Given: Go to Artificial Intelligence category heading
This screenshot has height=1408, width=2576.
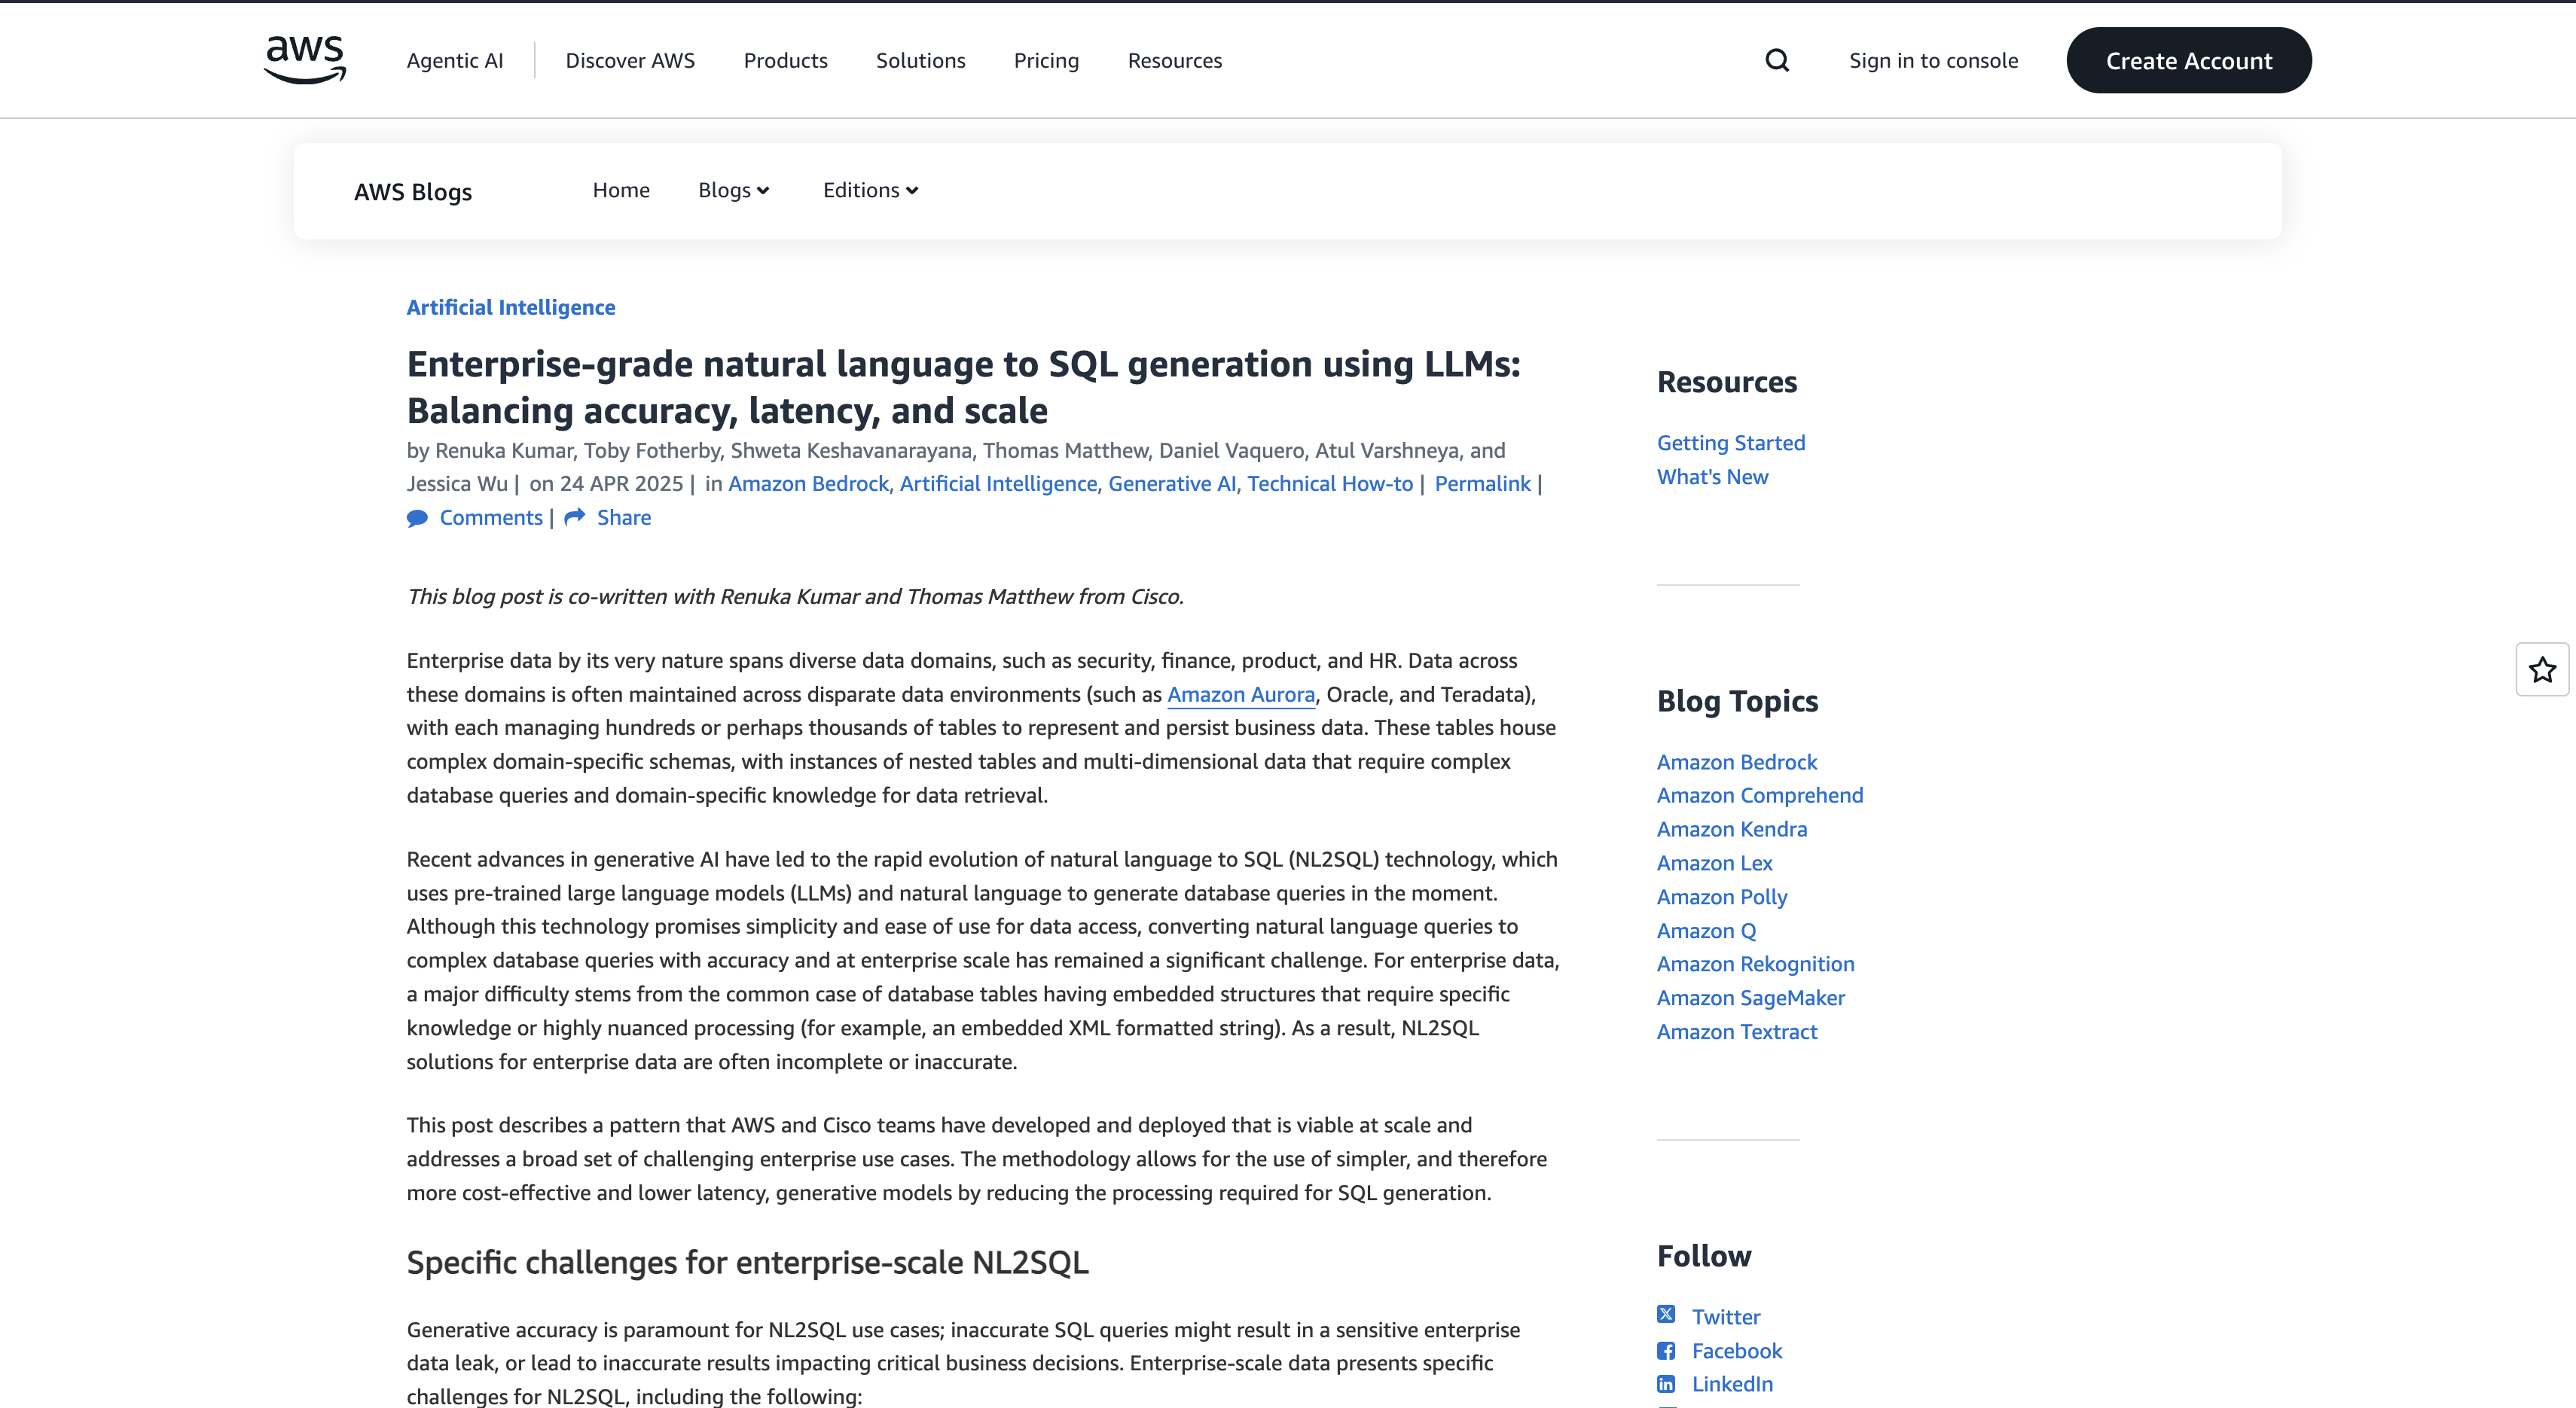Looking at the screenshot, I should pos(510,308).
